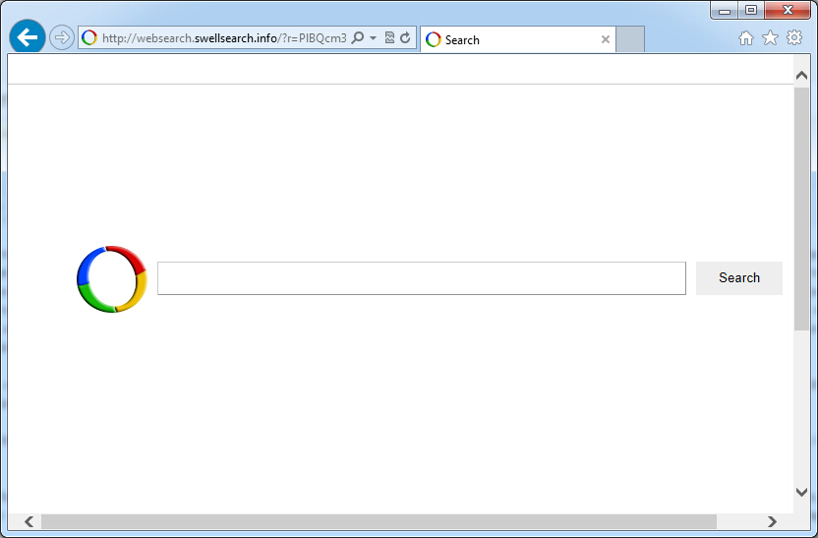Click the site favicon in address bar
The width and height of the screenshot is (818, 538).
click(x=89, y=37)
